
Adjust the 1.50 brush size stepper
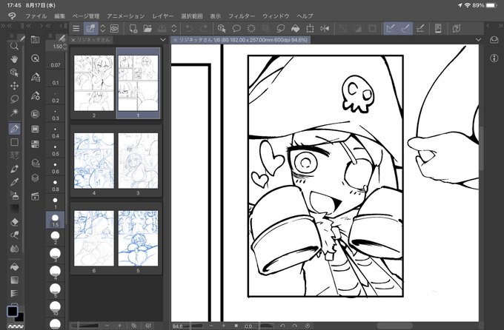pos(65,47)
